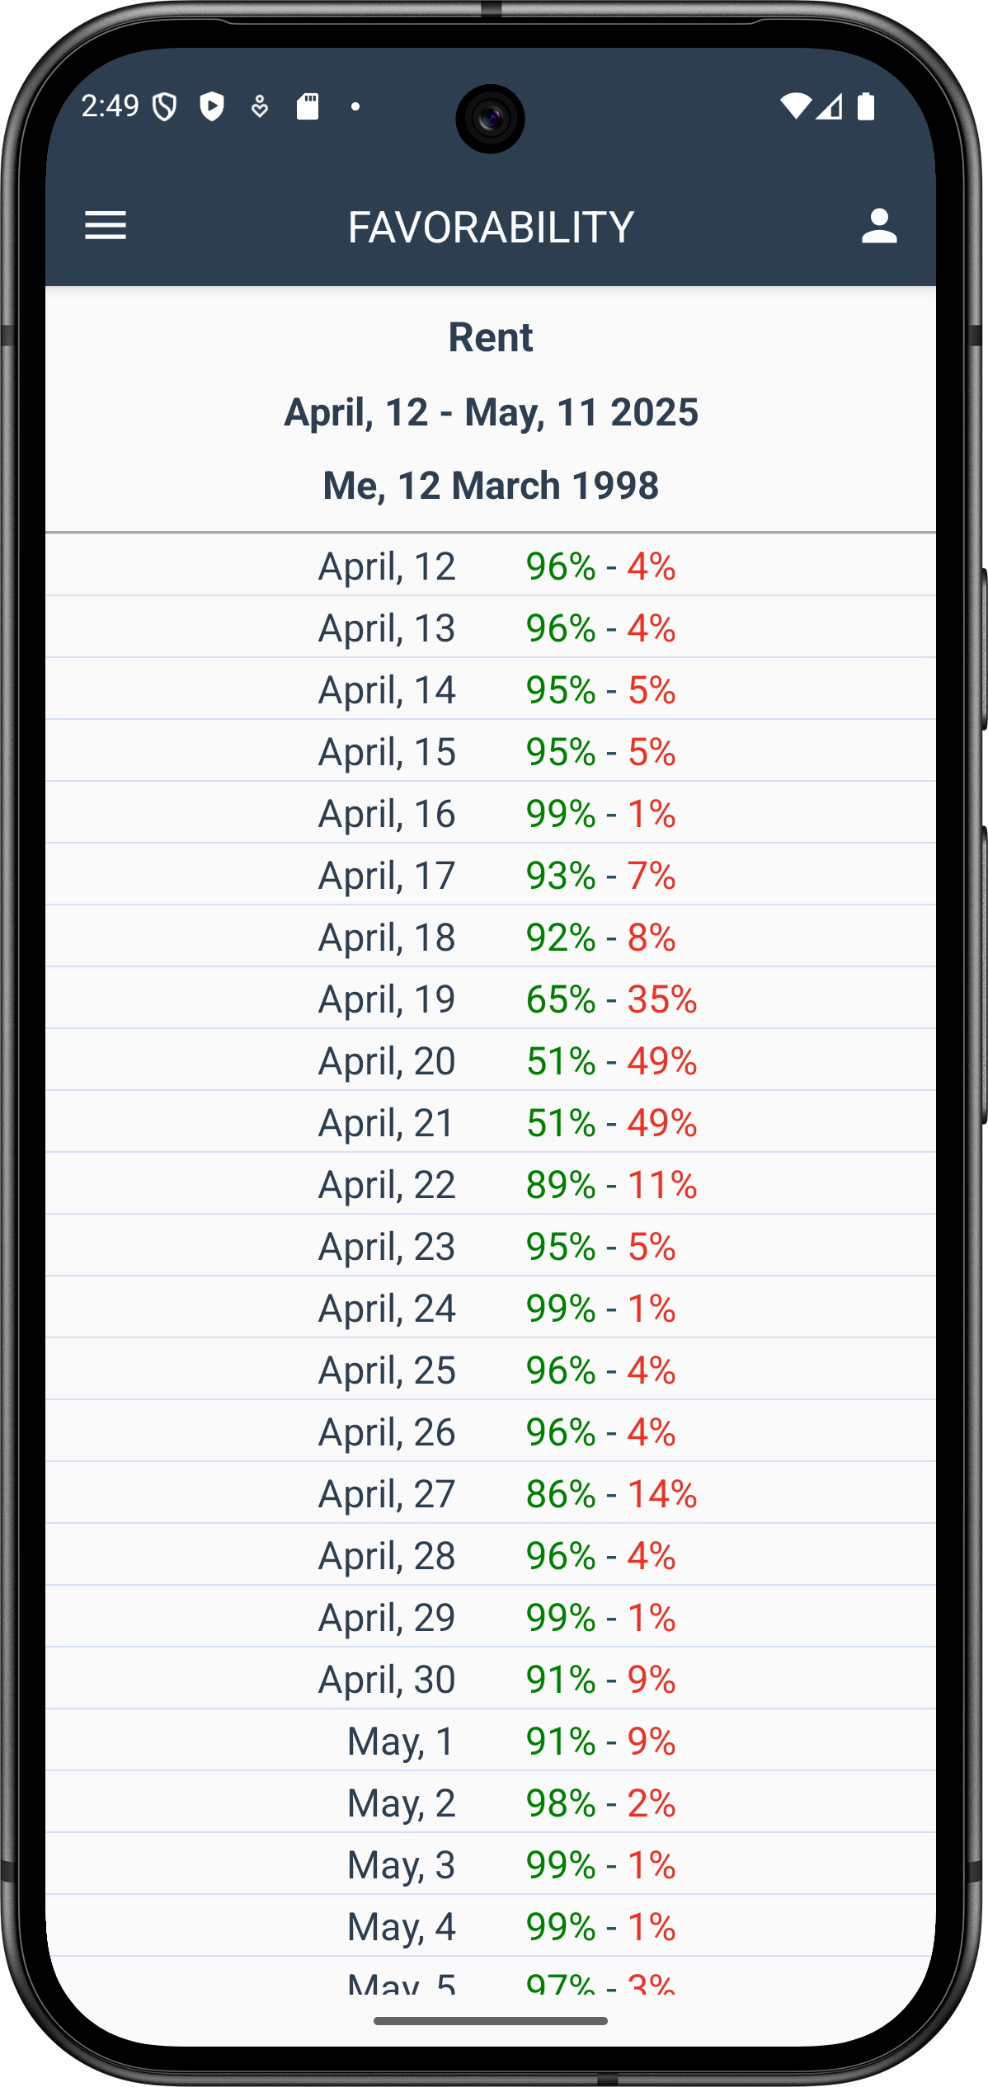Select the Rent heading

pyautogui.click(x=491, y=337)
